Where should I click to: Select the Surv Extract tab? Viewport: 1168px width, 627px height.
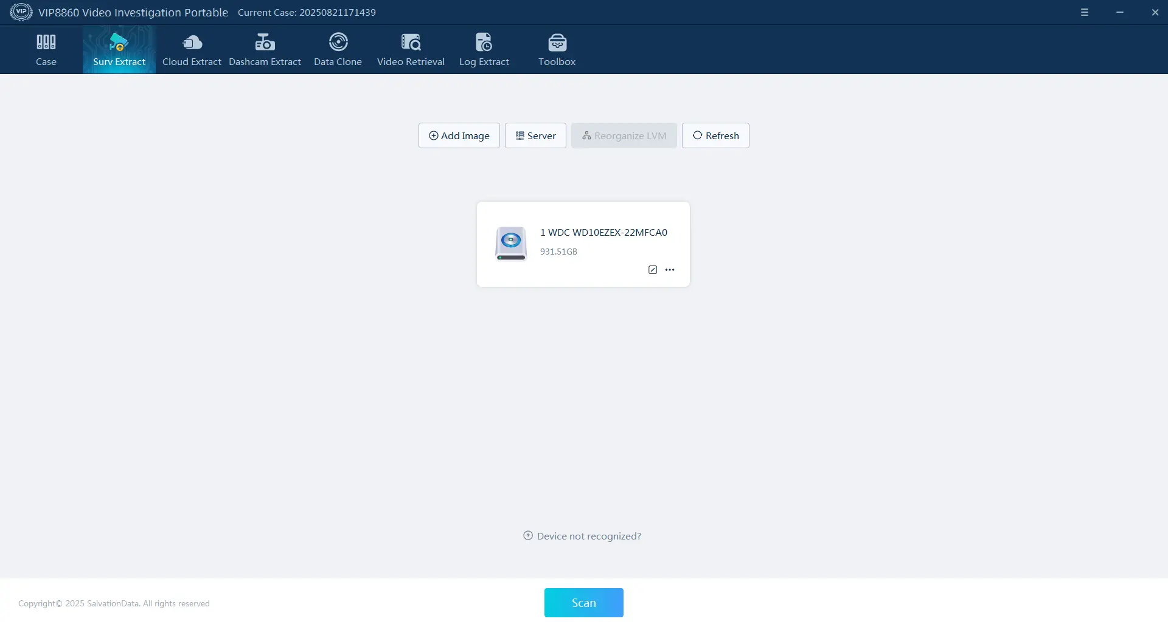click(x=119, y=50)
